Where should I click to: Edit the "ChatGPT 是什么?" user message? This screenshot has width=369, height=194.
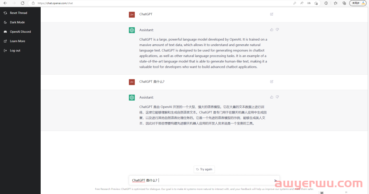272,81
